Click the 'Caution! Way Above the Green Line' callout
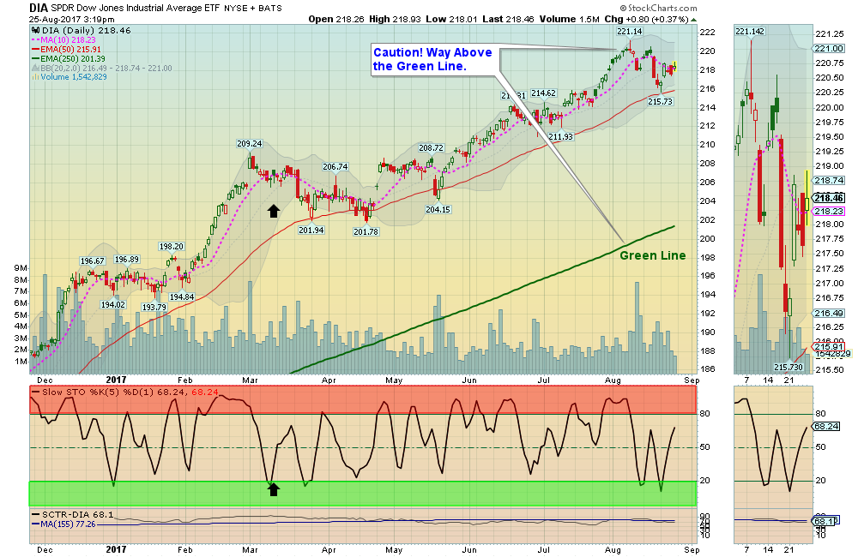Image resolution: width=858 pixels, height=557 pixels. pyautogui.click(x=436, y=60)
